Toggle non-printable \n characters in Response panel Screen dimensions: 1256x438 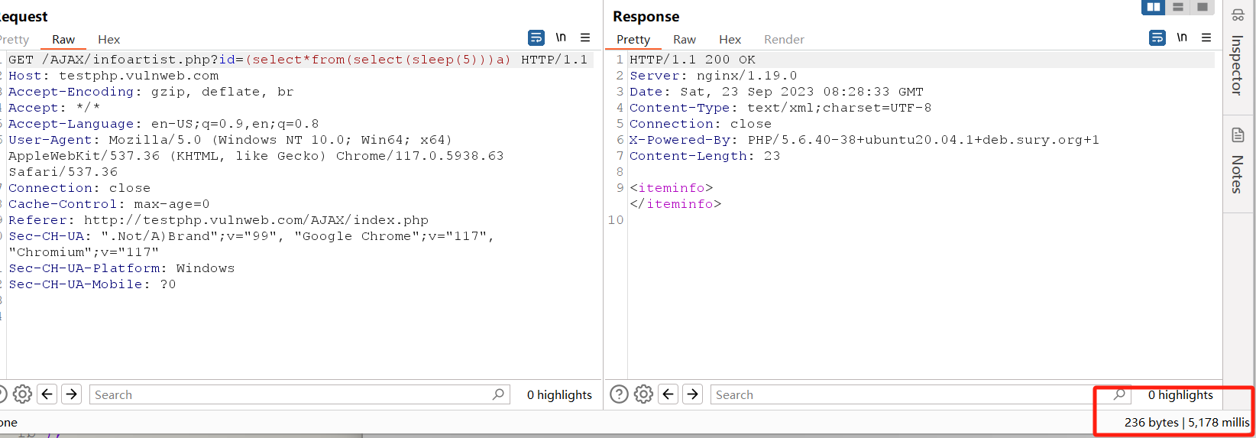pos(1182,37)
